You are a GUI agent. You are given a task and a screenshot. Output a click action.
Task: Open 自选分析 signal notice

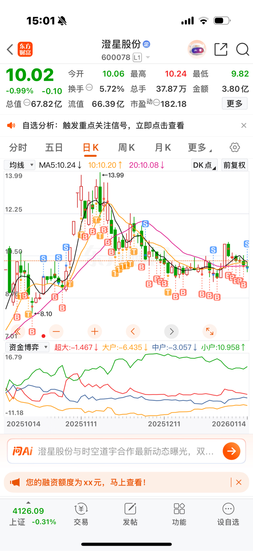point(103,125)
